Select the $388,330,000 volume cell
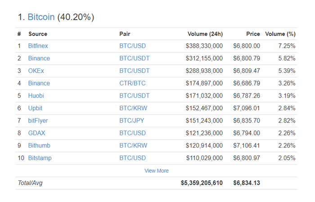The width and height of the screenshot is (315, 202). coord(204,46)
